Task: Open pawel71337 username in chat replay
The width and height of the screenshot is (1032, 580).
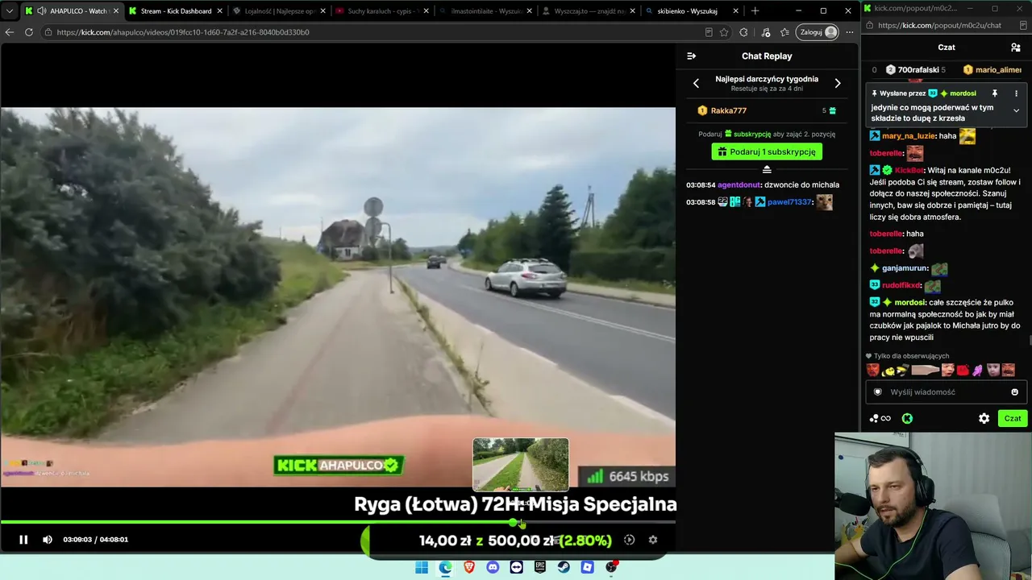Action: tap(789, 202)
